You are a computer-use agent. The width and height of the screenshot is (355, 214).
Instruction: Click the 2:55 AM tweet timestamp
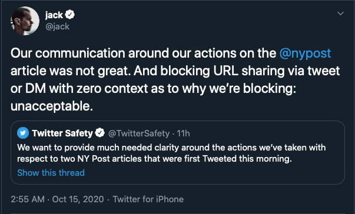pos(28,199)
